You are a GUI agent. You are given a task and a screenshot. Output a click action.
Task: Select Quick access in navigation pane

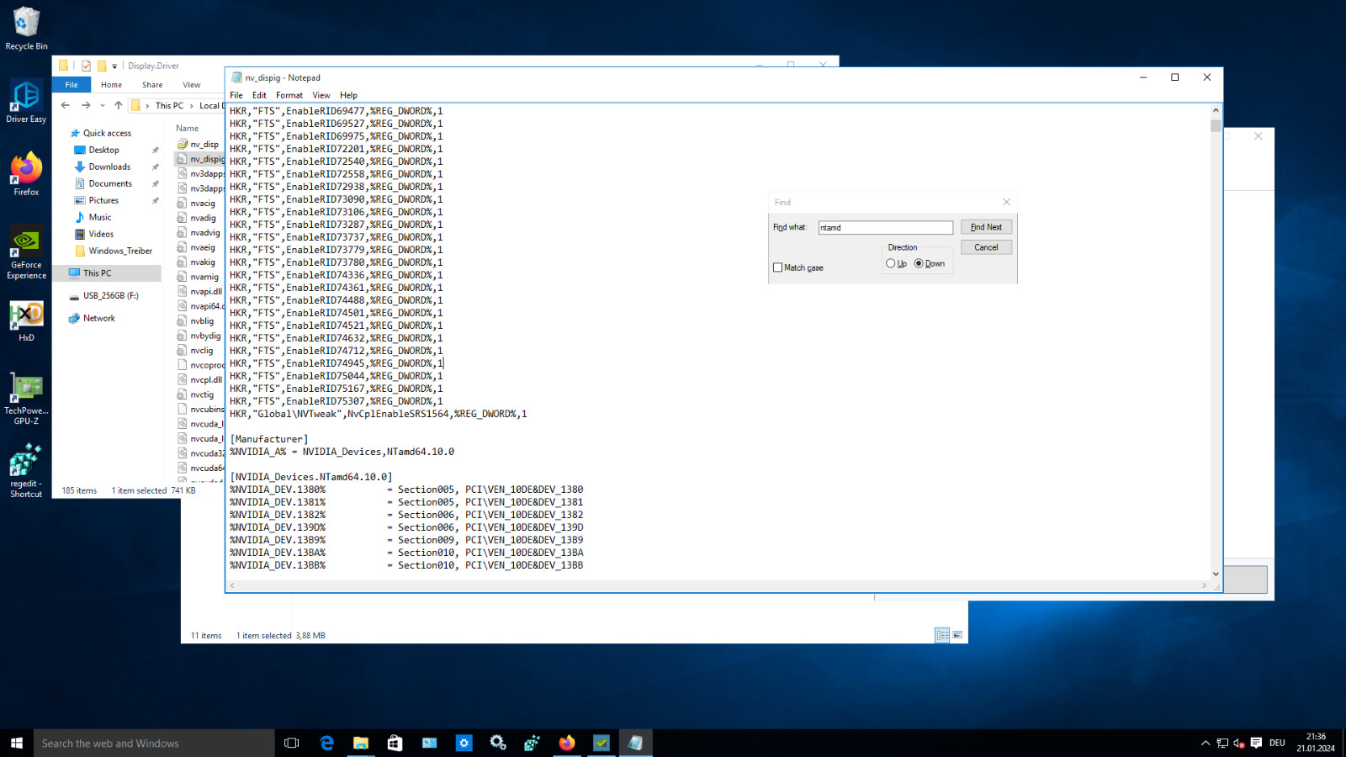pyautogui.click(x=107, y=133)
